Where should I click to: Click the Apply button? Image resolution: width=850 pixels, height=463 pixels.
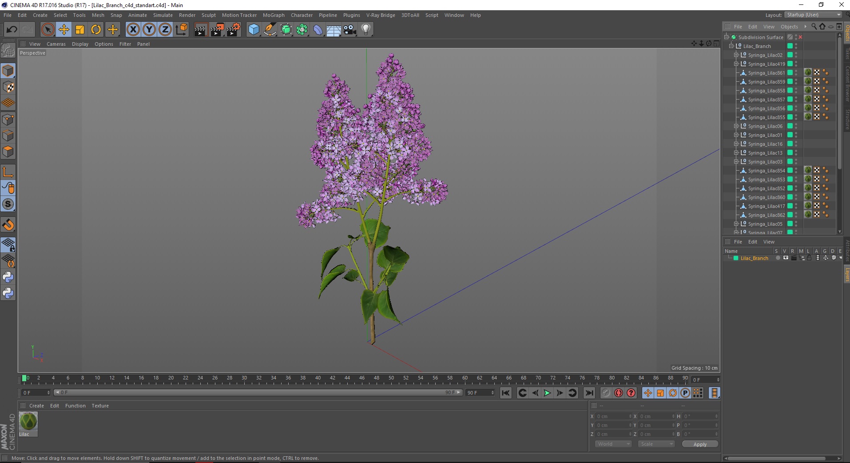(x=700, y=444)
